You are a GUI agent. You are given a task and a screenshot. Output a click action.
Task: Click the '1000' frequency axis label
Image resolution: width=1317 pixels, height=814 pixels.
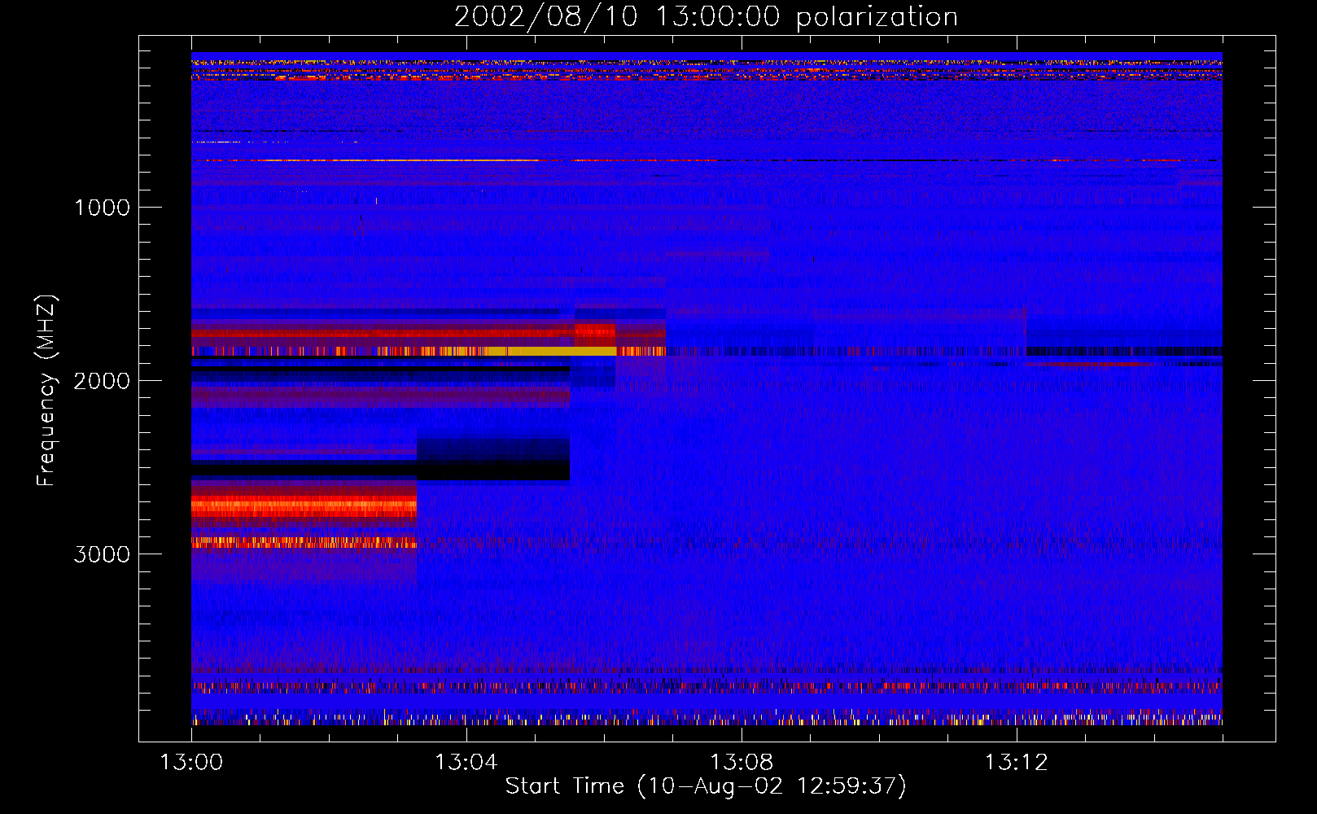[102, 208]
